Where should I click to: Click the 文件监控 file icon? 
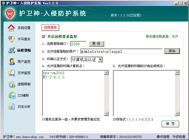click(x=12, y=73)
